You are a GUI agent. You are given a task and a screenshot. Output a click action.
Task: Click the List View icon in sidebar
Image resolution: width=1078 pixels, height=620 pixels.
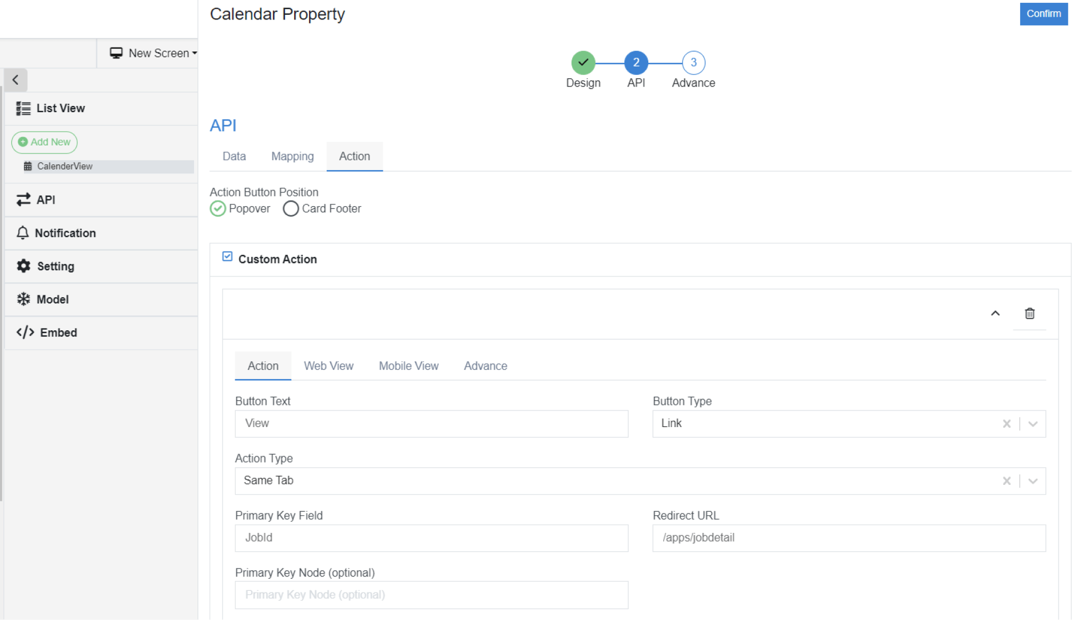pyautogui.click(x=23, y=108)
